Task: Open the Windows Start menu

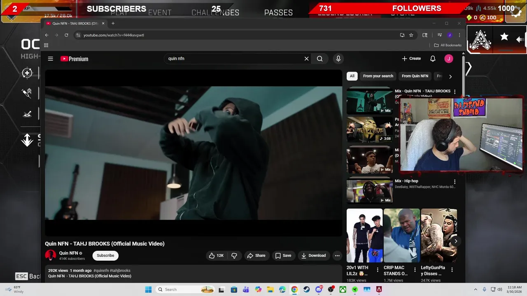Action: (x=148, y=289)
